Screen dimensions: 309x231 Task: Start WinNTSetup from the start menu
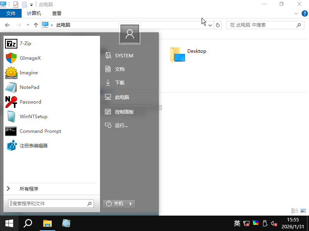[33, 117]
